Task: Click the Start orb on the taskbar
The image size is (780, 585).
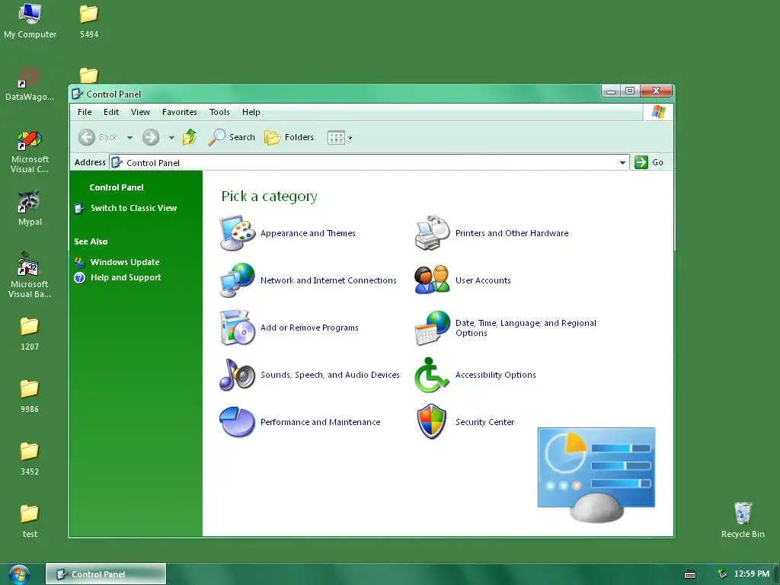Action: (x=19, y=574)
